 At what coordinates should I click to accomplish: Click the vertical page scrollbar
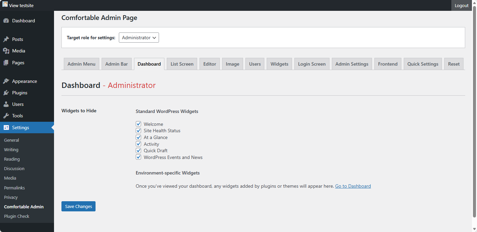pyautogui.click(x=474, y=111)
